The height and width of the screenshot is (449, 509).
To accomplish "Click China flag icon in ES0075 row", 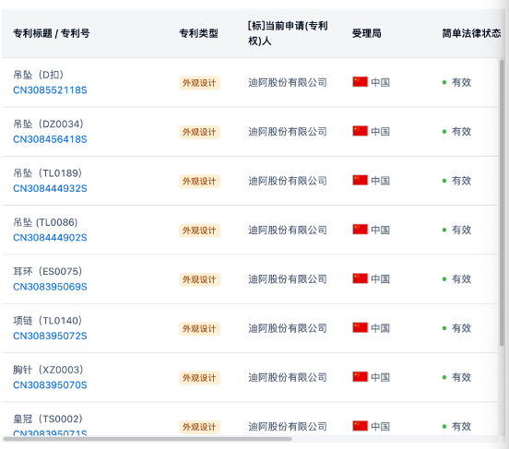I will [360, 278].
